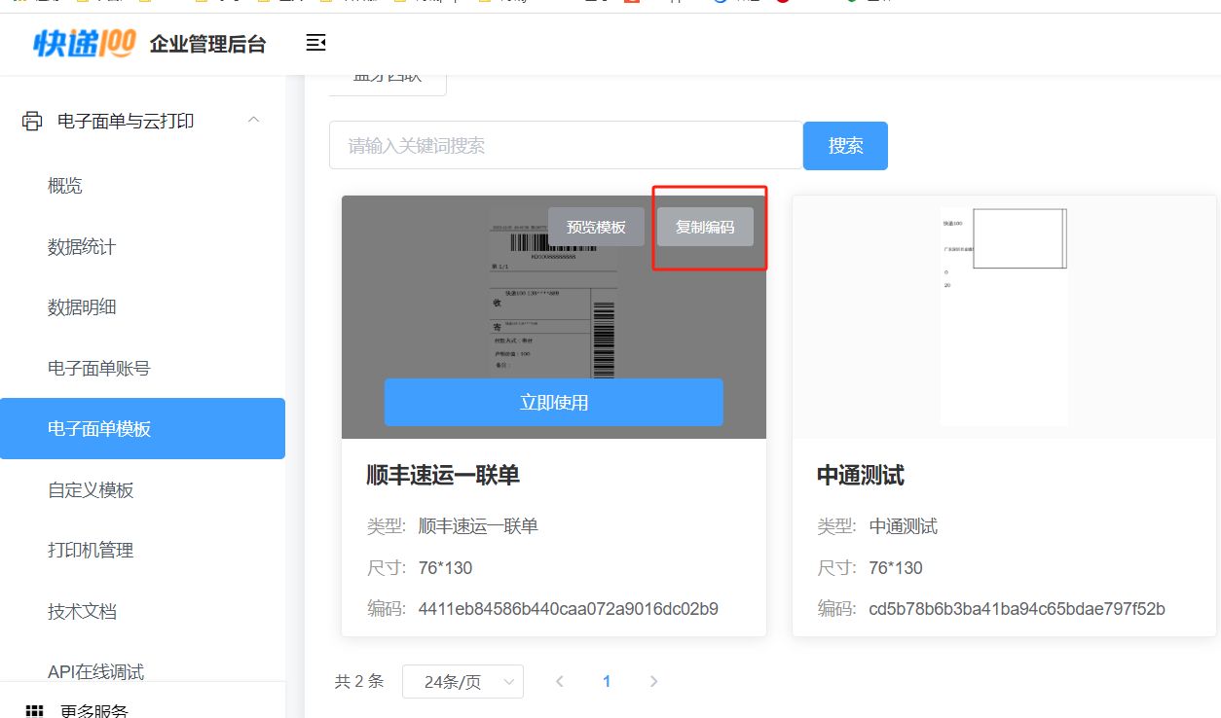The width and height of the screenshot is (1221, 718).
Task: Click the grid icon beside 更多服务
Action: (34, 710)
